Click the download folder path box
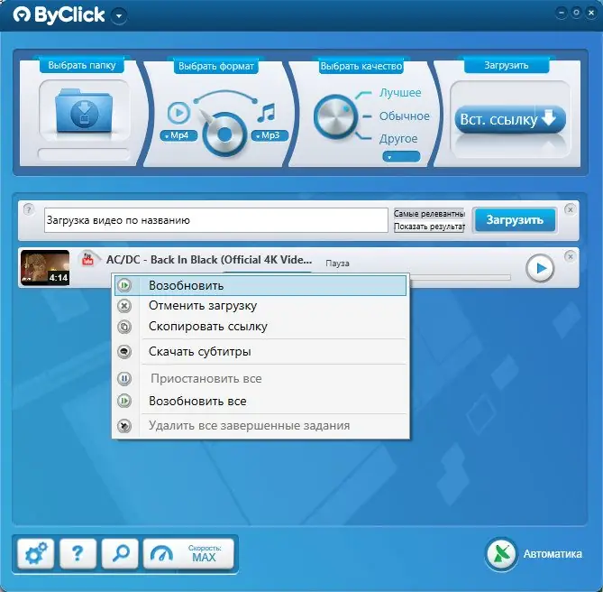This screenshot has height=592, width=603. [x=84, y=154]
